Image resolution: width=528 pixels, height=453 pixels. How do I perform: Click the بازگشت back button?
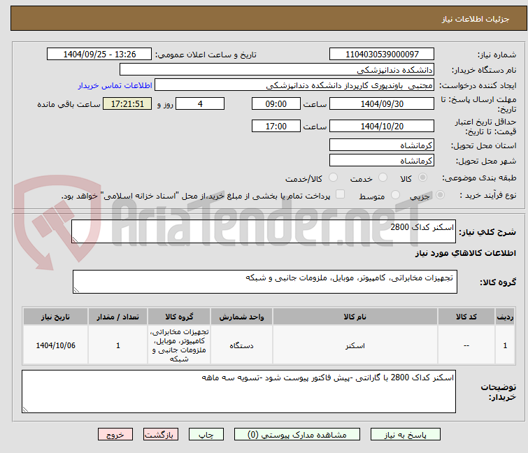(x=161, y=435)
